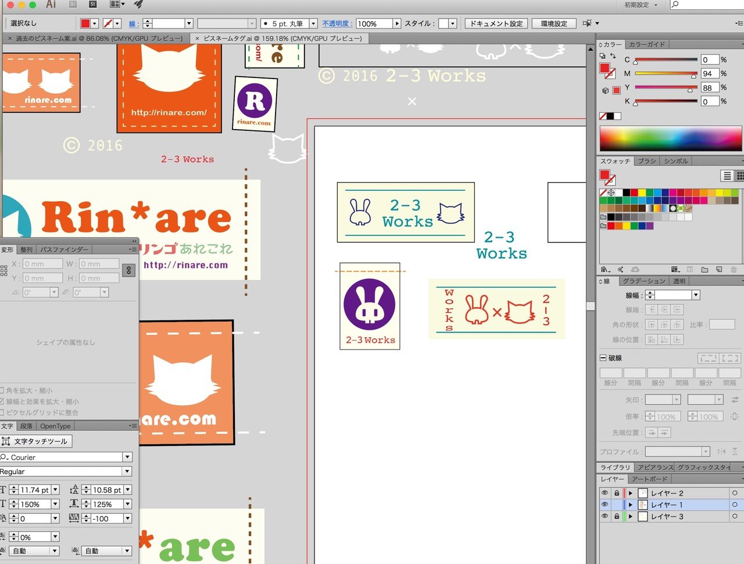Screen dimensions: 744x564
Task: Switch the Swatches panel to list view
Action: tap(727, 175)
